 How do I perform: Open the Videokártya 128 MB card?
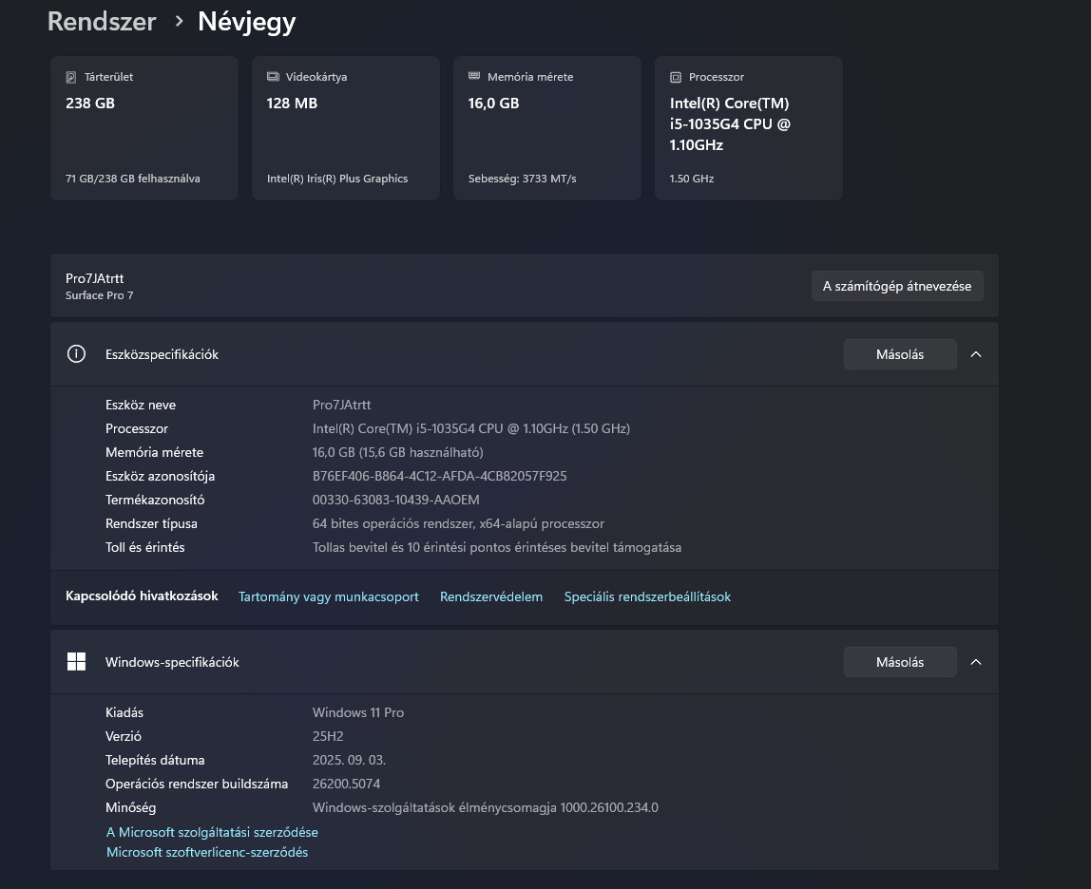click(x=346, y=128)
